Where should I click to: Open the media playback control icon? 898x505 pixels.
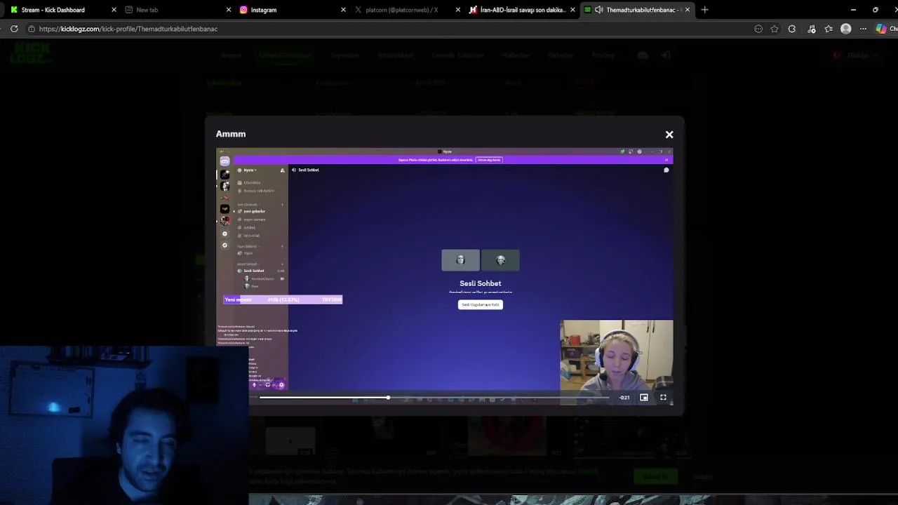[x=812, y=29]
